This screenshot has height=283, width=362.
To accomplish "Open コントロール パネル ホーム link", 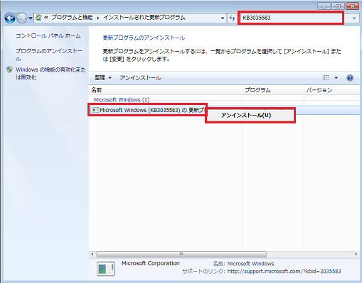I will tap(48, 36).
